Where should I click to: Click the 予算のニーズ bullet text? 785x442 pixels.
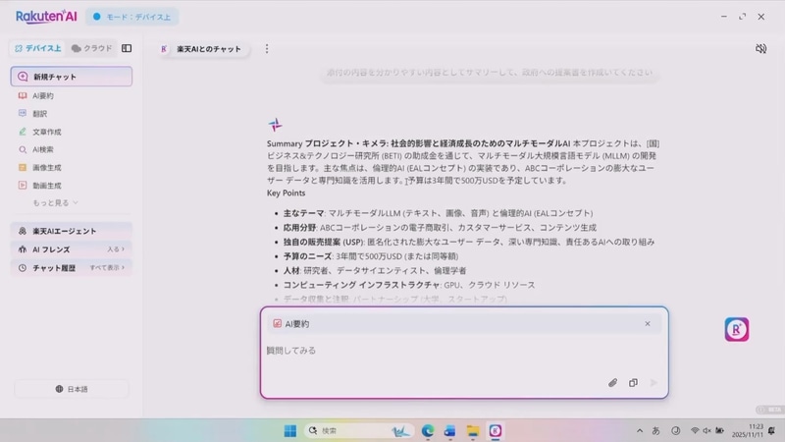[371, 256]
